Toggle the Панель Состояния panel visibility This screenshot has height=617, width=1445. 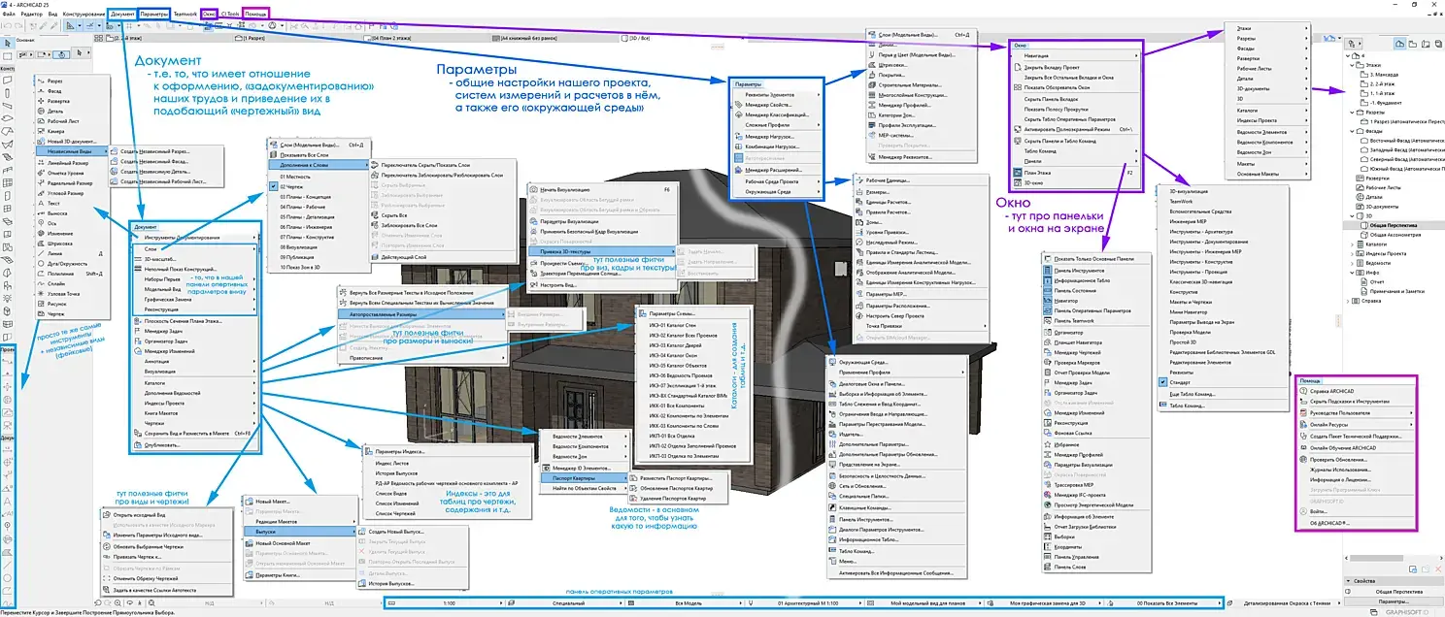coord(1048,289)
